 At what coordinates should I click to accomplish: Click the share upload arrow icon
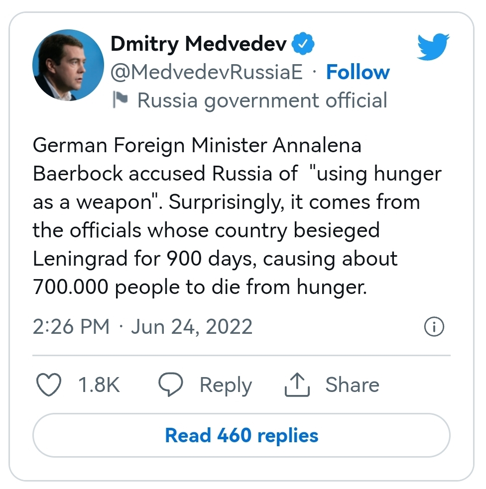point(297,385)
